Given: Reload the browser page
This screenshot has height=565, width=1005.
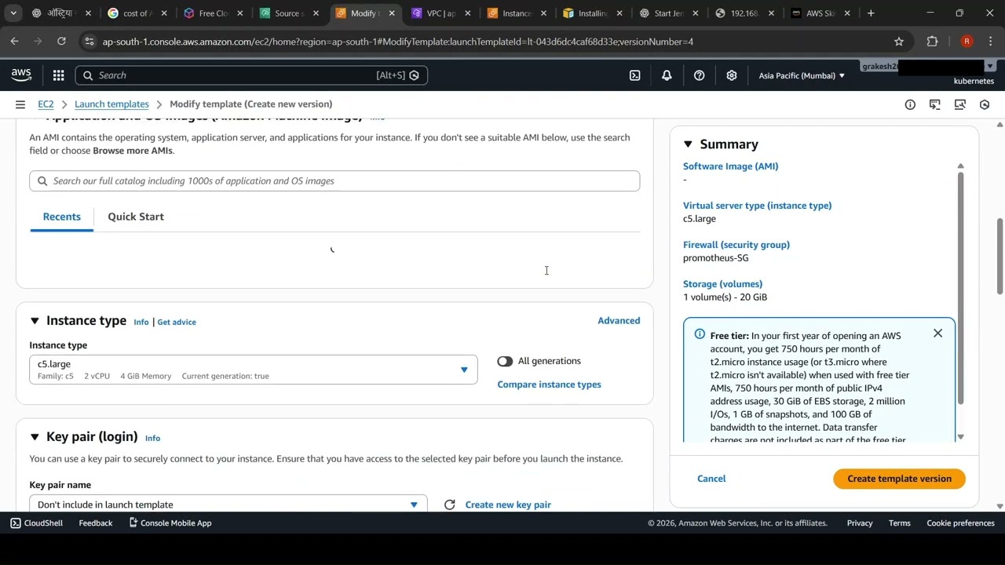Looking at the screenshot, I should click(x=61, y=42).
